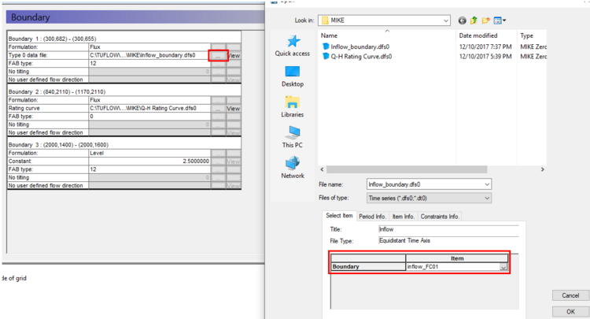The width and height of the screenshot is (590, 319).
Task: Expand the Boundary item inflow_FC01 dropdown
Action: pos(503,267)
